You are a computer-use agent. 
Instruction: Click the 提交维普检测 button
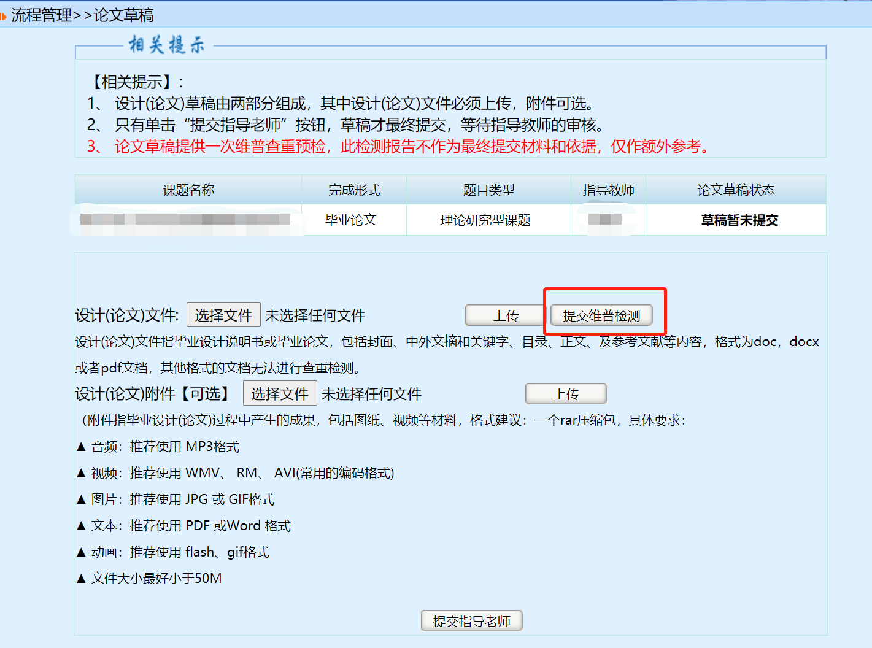(601, 315)
